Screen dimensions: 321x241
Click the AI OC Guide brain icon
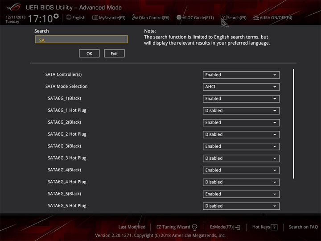tap(179, 17)
